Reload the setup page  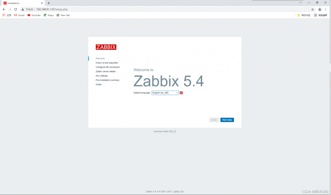click(x=16, y=9)
